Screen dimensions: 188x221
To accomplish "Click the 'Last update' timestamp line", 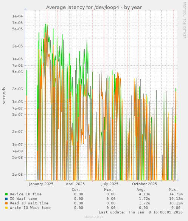I will 141,212.
